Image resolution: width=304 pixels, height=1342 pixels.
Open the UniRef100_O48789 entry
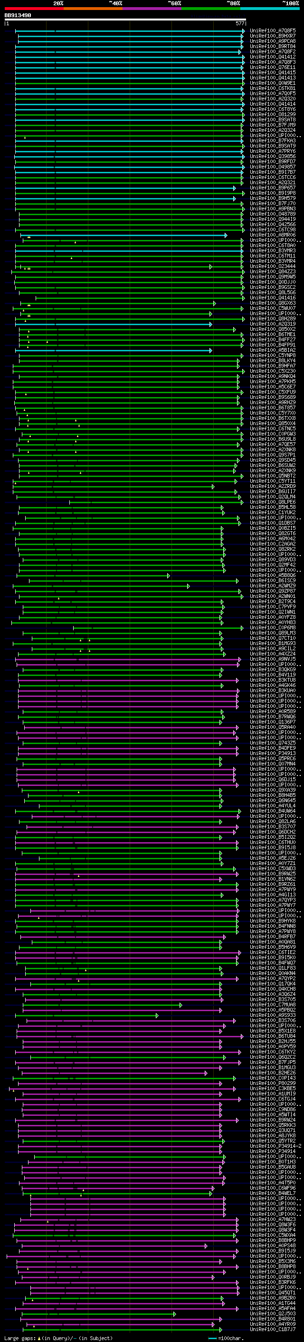pos(273,214)
